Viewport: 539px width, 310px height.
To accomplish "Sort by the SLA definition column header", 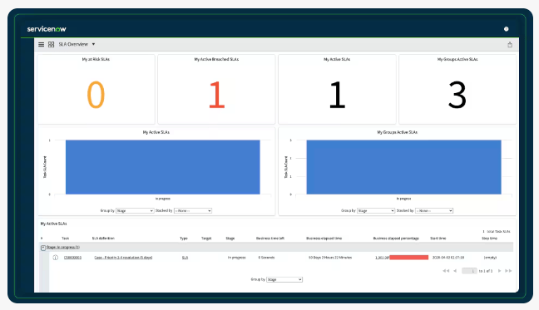I will pyautogui.click(x=103, y=239).
